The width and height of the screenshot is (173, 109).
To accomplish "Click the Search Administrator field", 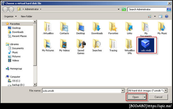I will pyautogui.click(x=147, y=9).
